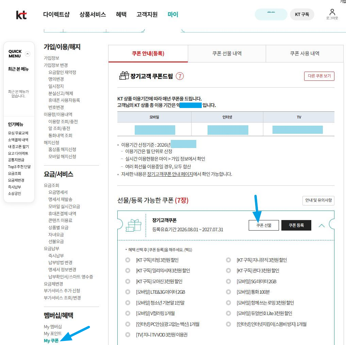The image size is (346, 345).
Task: Open 다이렉트샵 menu
Action: point(56,15)
